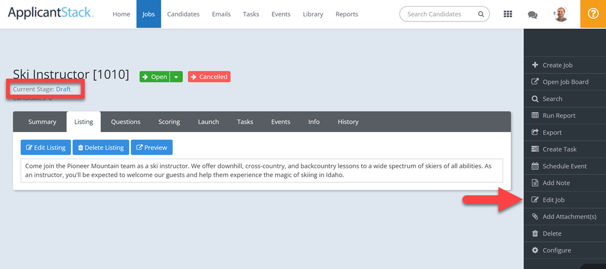Click the Create Task list icon
Image resolution: width=606 pixels, height=269 pixels.
click(x=535, y=149)
